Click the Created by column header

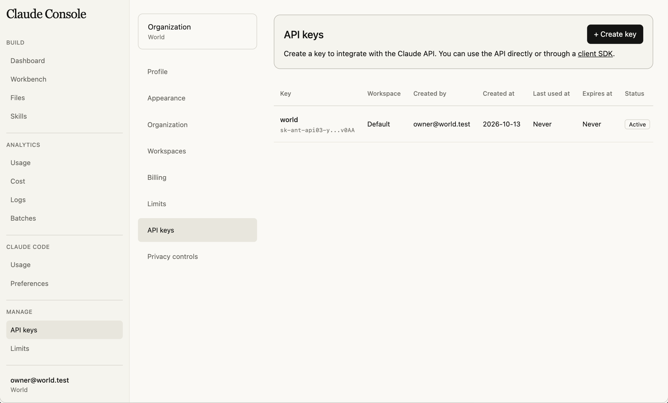click(x=430, y=94)
